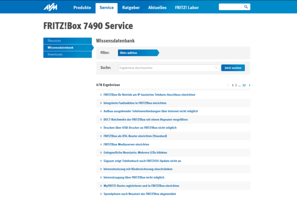Go to results page 32
Screen dimensions: 297x198
tap(244, 85)
